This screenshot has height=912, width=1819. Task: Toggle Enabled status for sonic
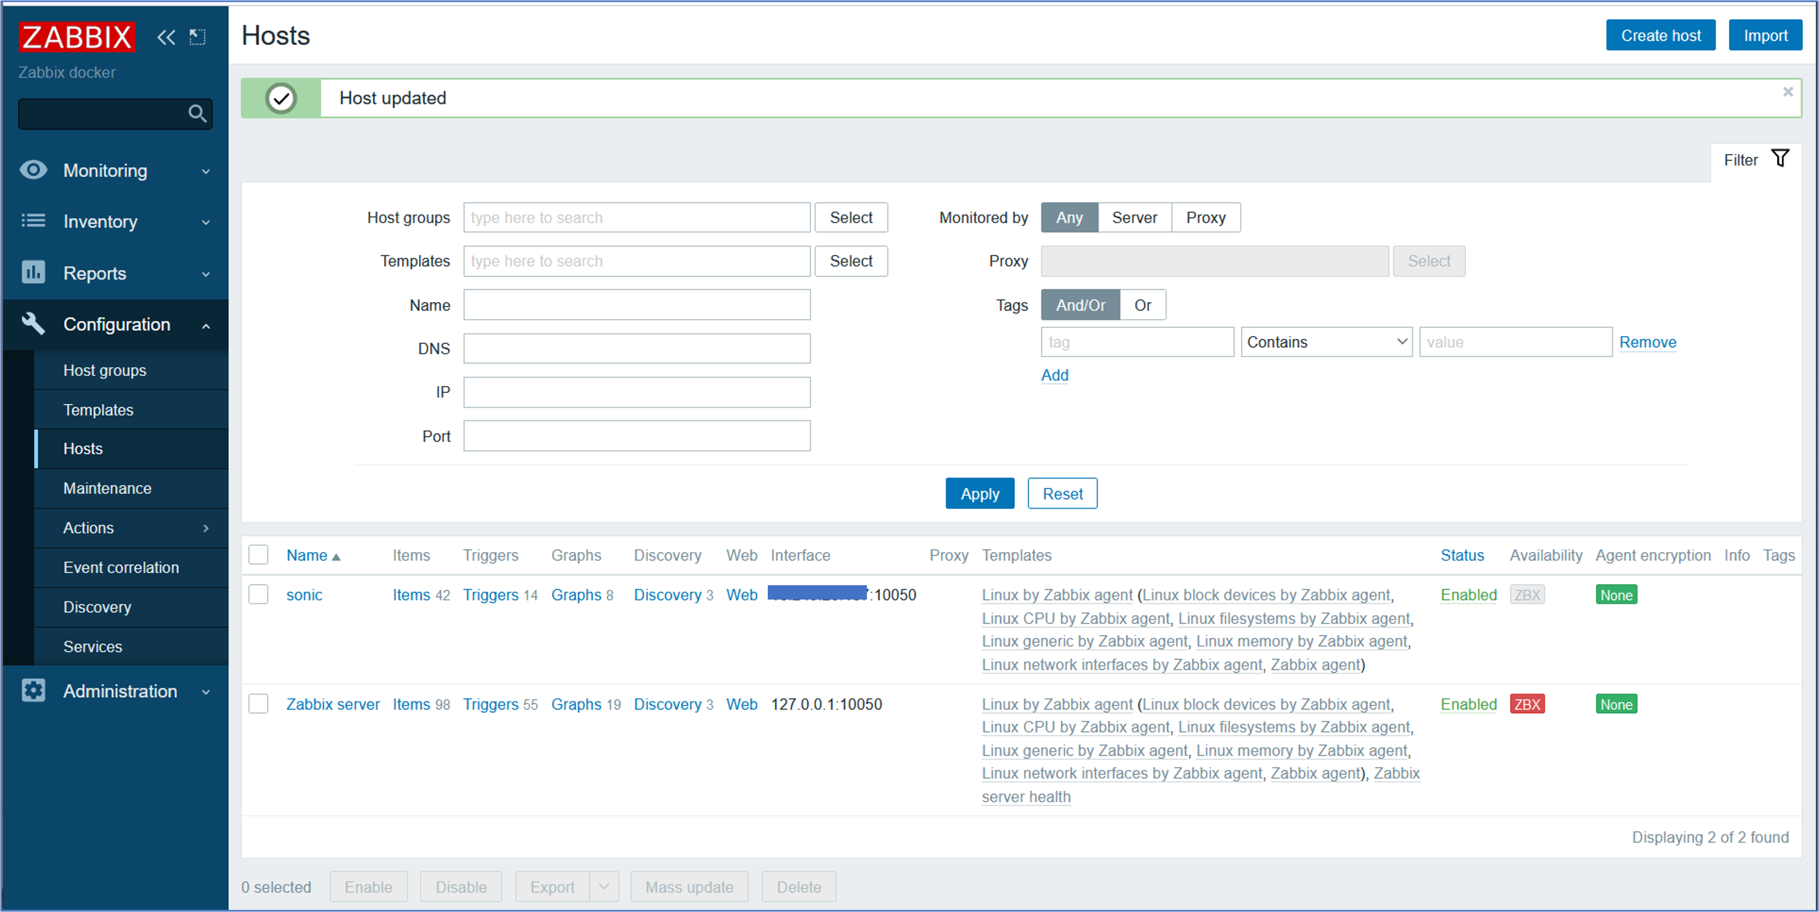point(1468,595)
